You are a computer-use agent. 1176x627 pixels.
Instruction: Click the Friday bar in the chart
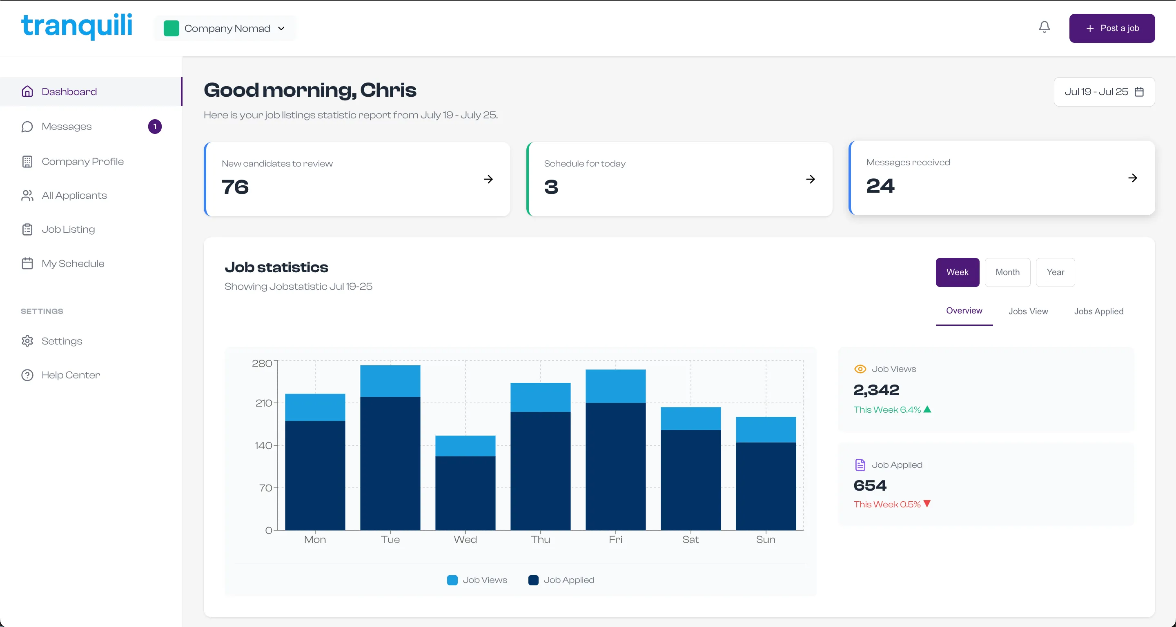click(615, 450)
